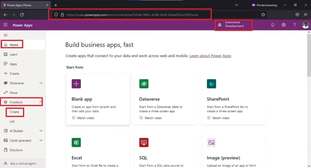The width and height of the screenshot is (311, 168).
Task: Click the scrollbar down arrow
Action: click(309, 166)
